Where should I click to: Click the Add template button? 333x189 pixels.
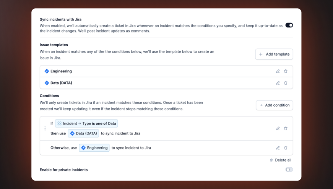click(274, 54)
